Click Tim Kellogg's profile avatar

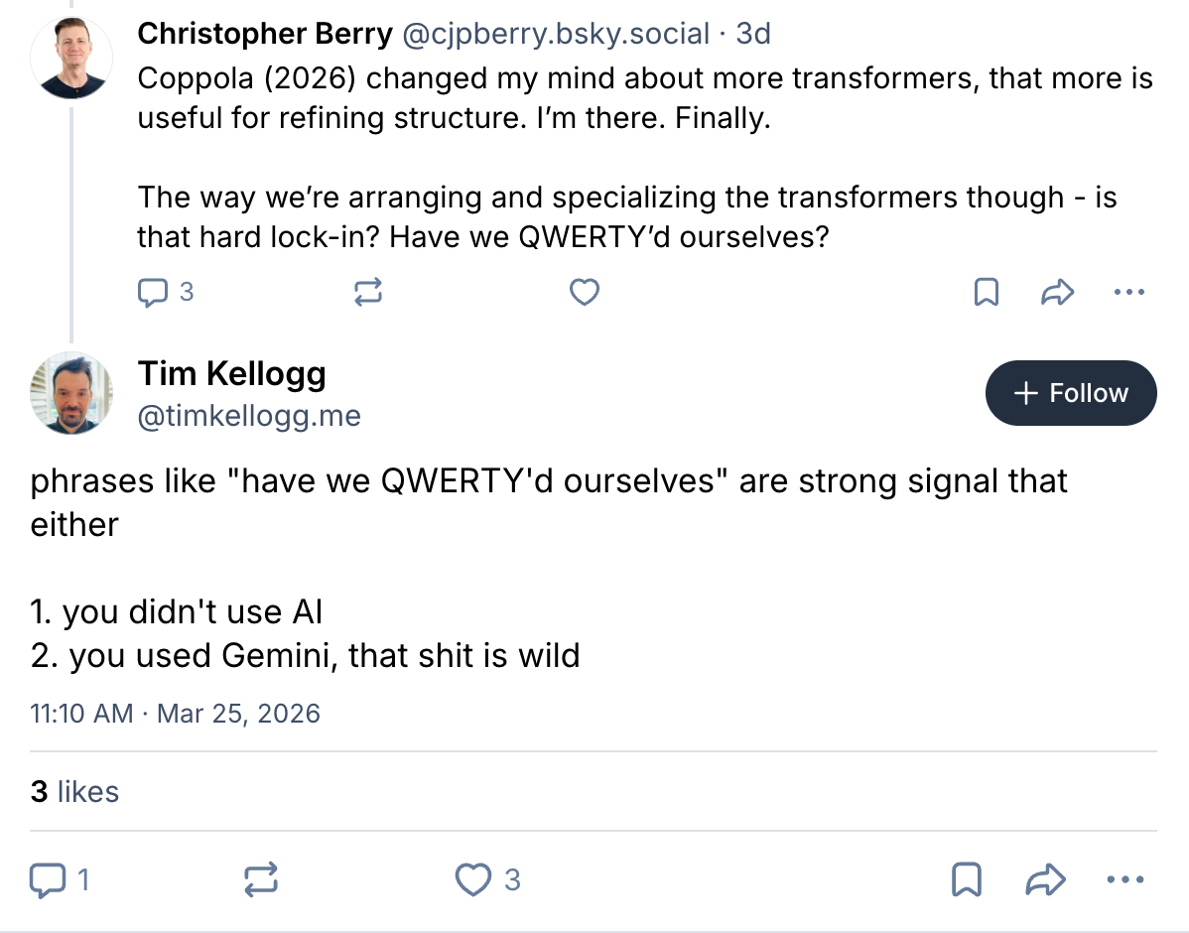pos(71,393)
